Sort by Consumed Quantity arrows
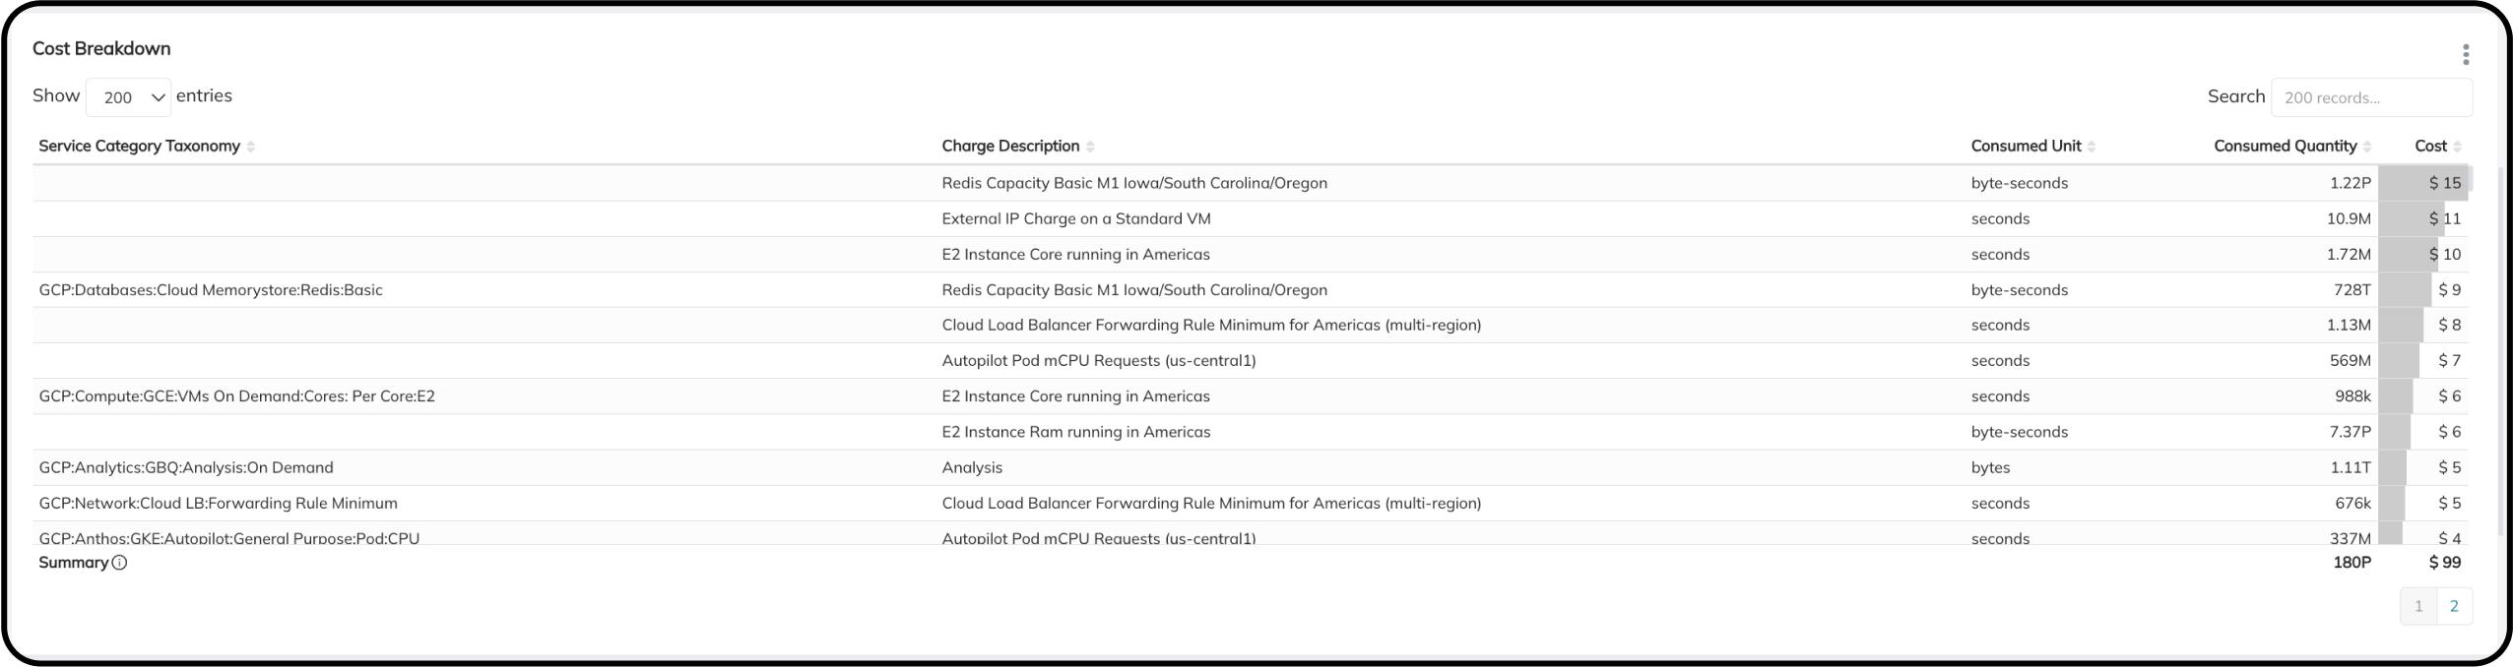 click(2366, 147)
